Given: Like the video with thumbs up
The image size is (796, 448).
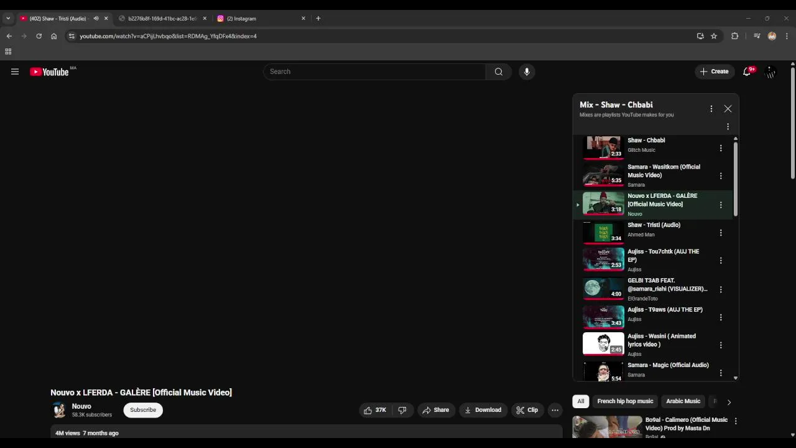Looking at the screenshot, I should 375,410.
